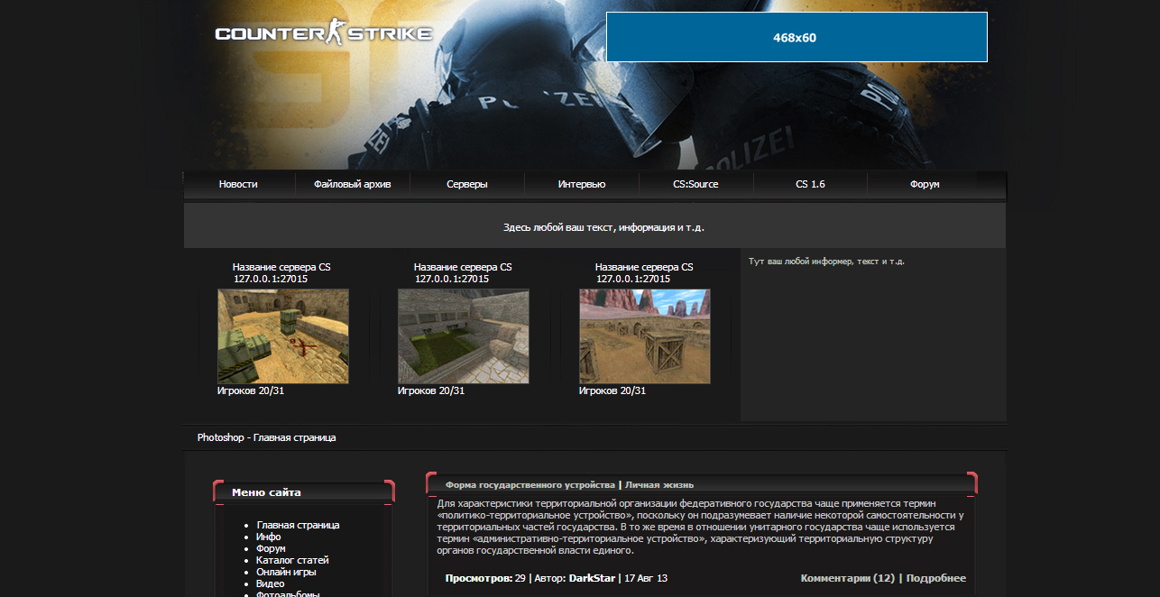Open Каталог статей from the sidebar
Viewport: 1160px width, 597px height.
pyautogui.click(x=293, y=559)
